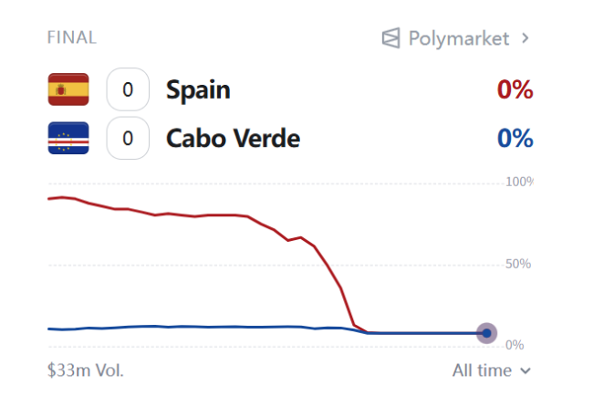
Task: Click the 50% gridline label
Action: (x=518, y=264)
